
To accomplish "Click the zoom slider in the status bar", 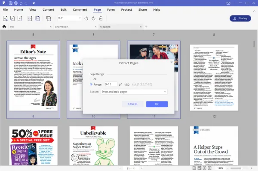I will coord(239,168).
